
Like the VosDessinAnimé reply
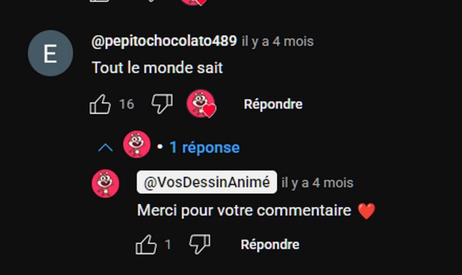(146, 244)
